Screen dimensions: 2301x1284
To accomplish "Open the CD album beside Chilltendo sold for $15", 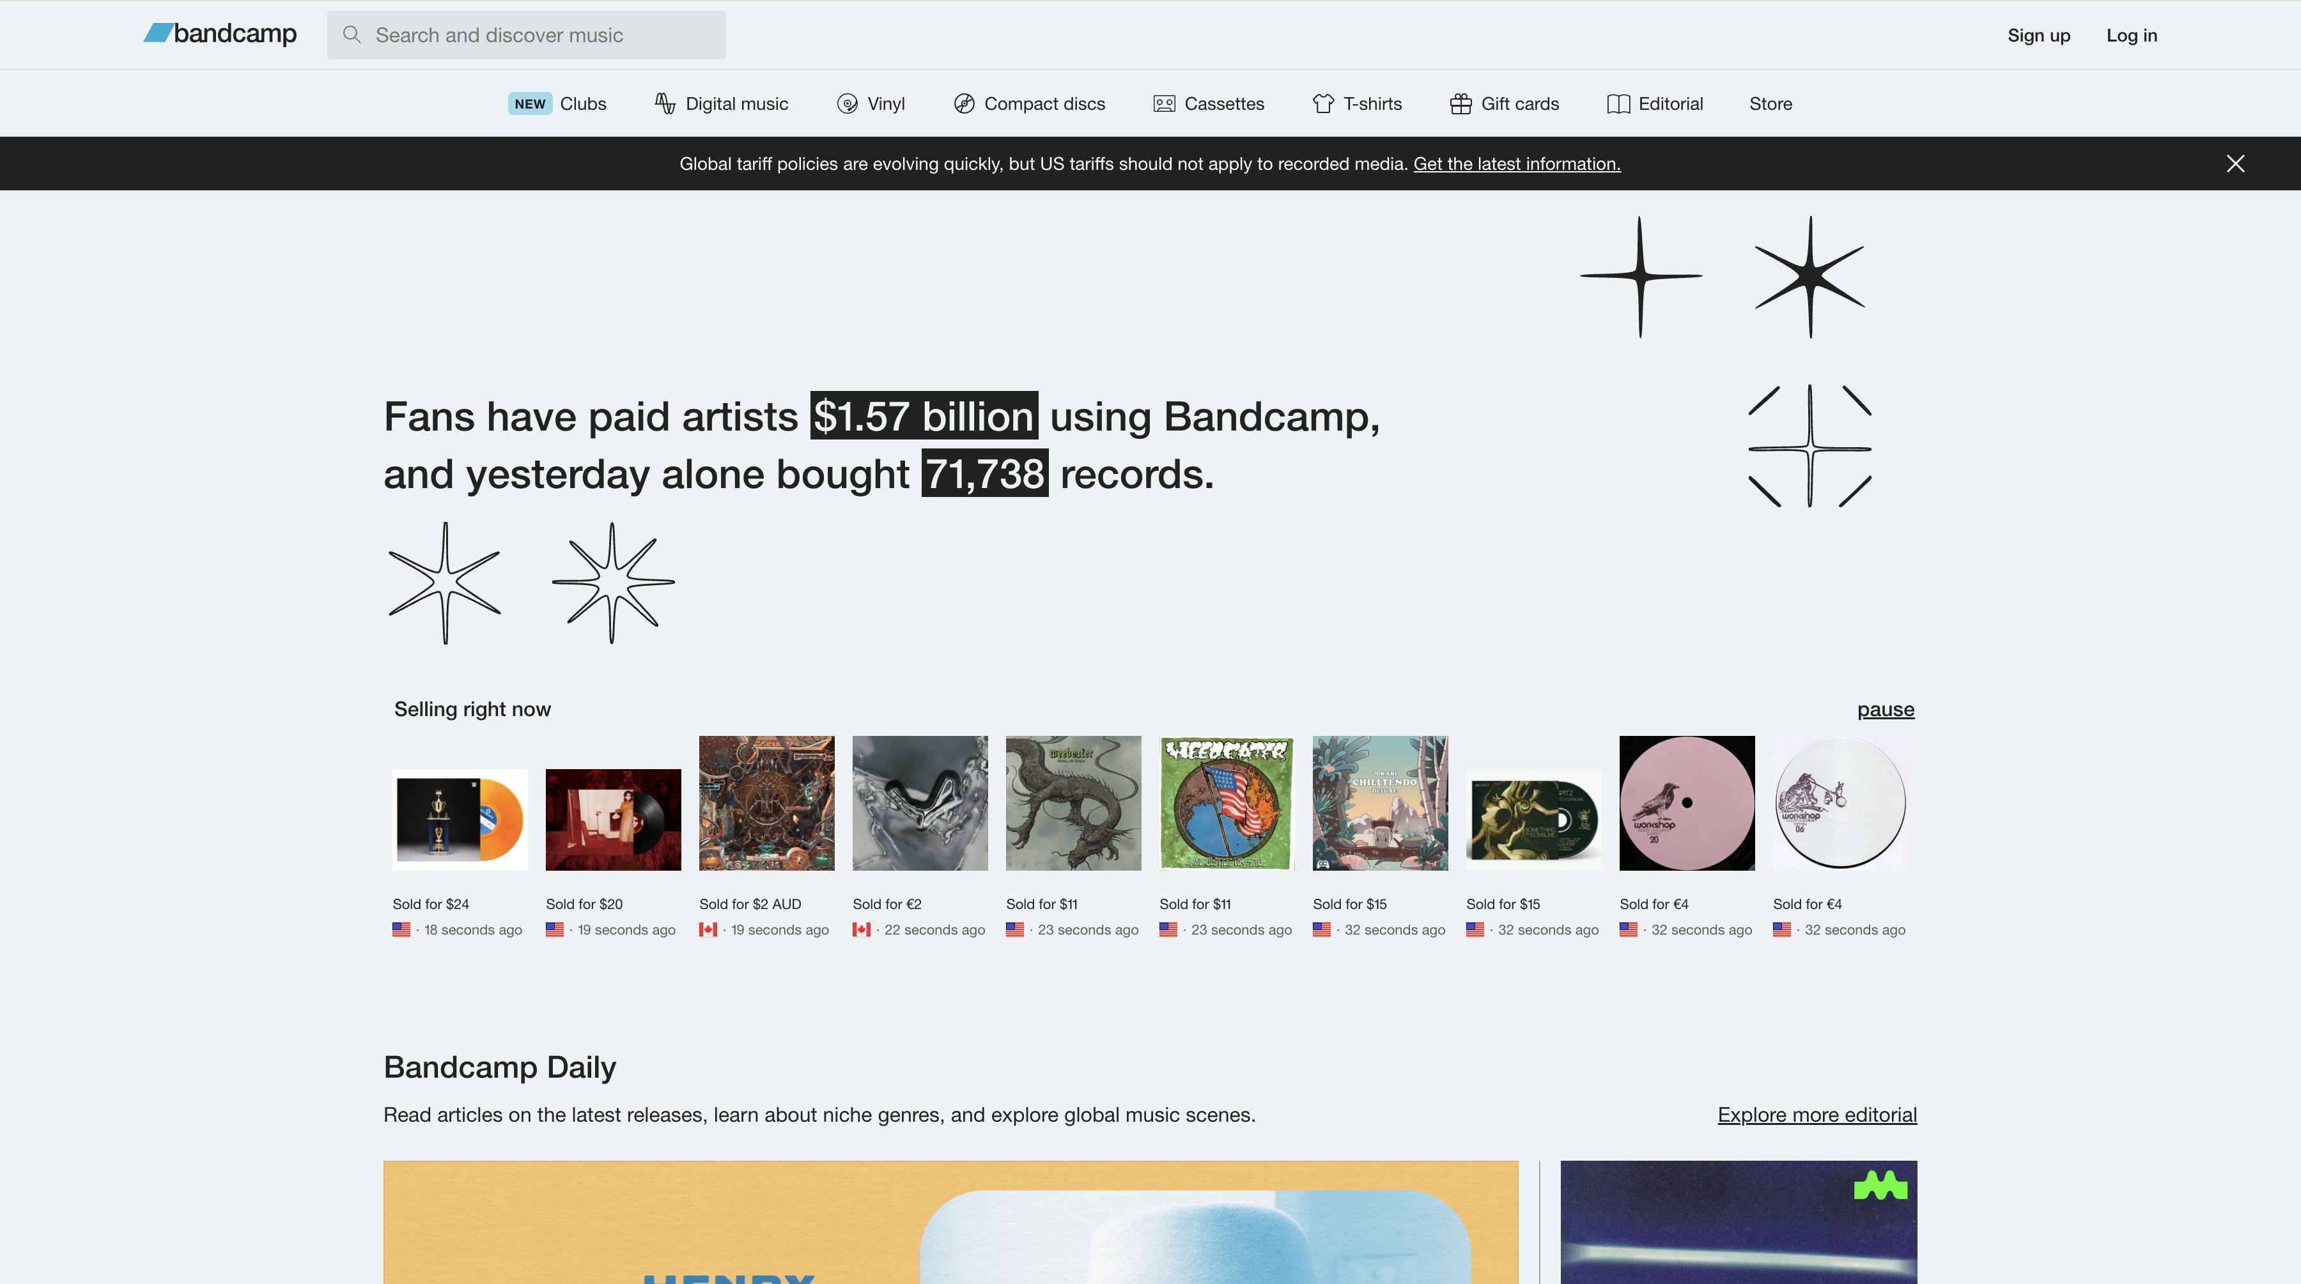I will pyautogui.click(x=1534, y=819).
